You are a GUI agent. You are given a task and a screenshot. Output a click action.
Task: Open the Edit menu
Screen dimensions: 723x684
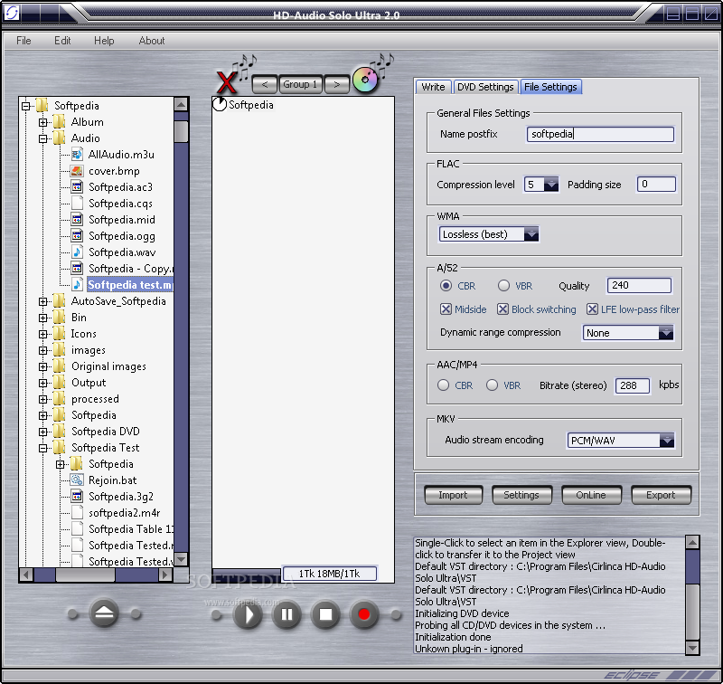[62, 41]
